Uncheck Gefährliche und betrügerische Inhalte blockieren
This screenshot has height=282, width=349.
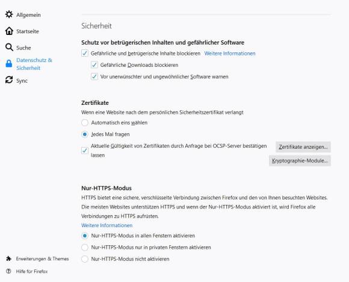pos(85,53)
